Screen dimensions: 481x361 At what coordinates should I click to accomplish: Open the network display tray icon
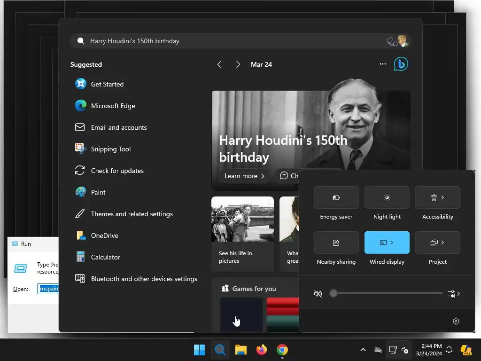(x=393, y=350)
